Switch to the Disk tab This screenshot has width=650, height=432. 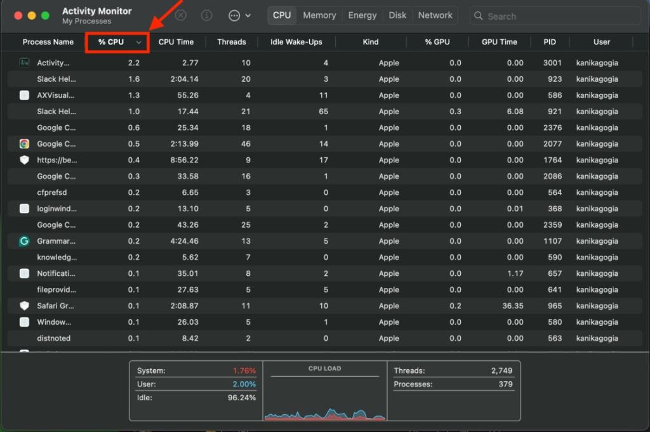click(x=397, y=15)
